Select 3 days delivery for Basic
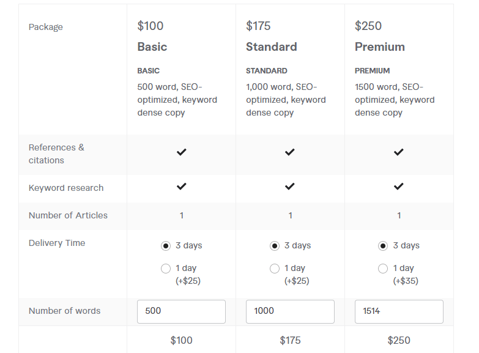 (x=166, y=246)
